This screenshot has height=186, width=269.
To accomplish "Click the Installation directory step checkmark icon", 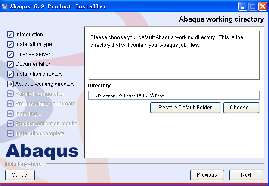I will 10,74.
